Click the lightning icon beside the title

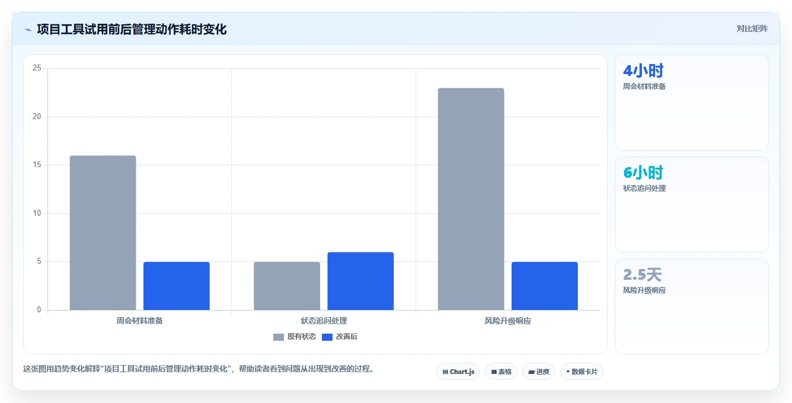click(28, 30)
